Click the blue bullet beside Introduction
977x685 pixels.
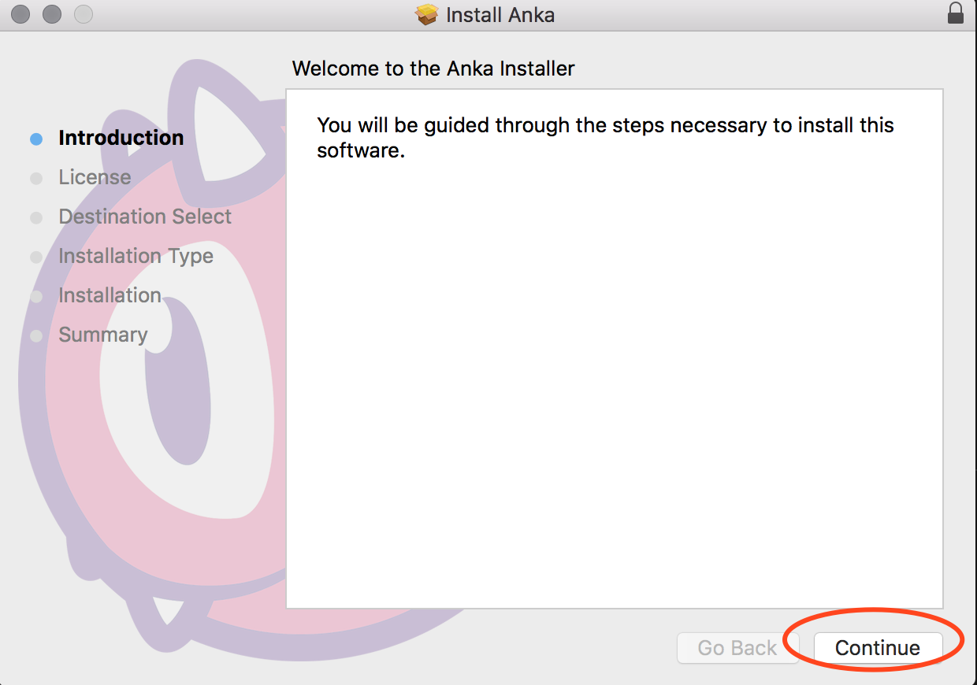point(36,139)
